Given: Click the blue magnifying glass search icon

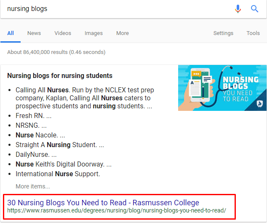Looking at the screenshot, I should pos(254,9).
